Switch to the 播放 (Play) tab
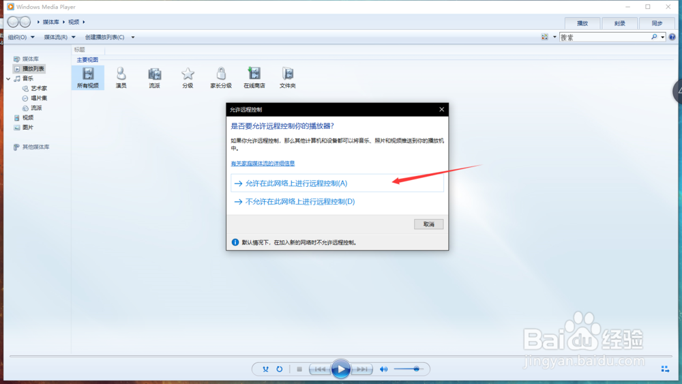 (x=582, y=23)
